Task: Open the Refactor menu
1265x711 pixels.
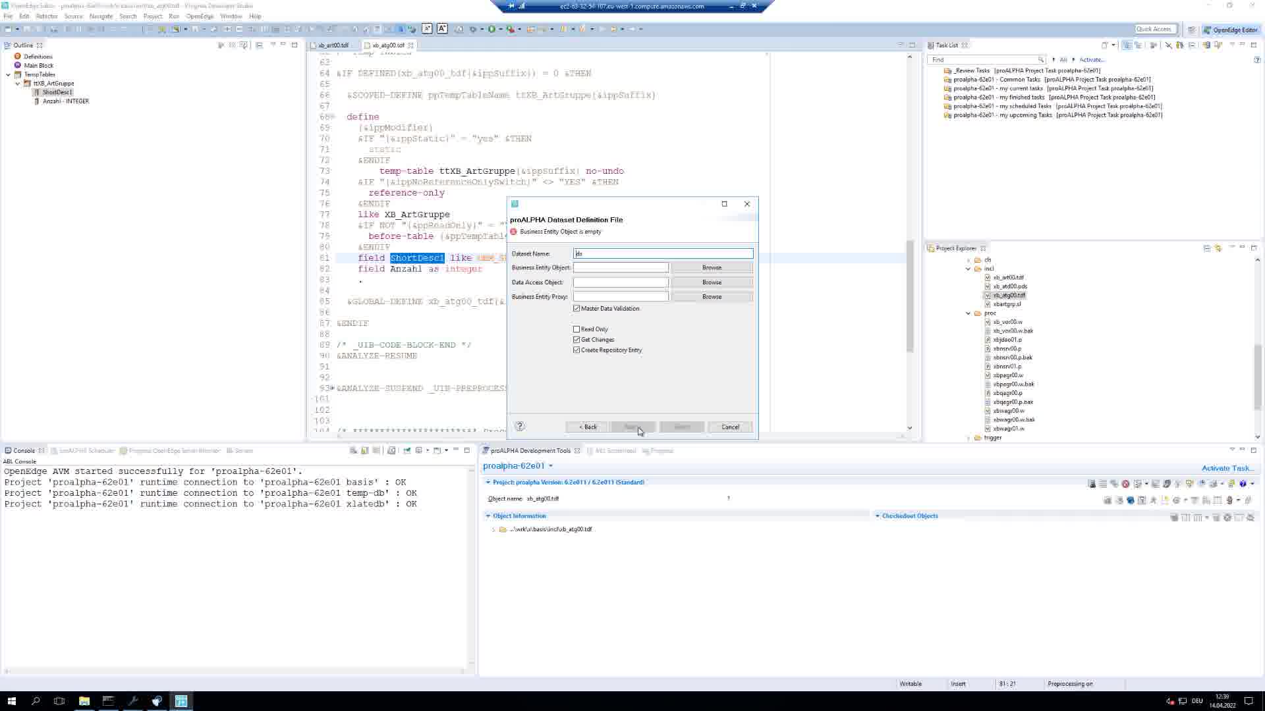Action: click(46, 16)
